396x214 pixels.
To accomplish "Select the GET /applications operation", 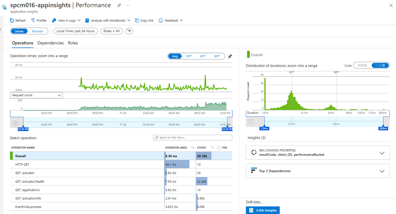I will 121,190.
